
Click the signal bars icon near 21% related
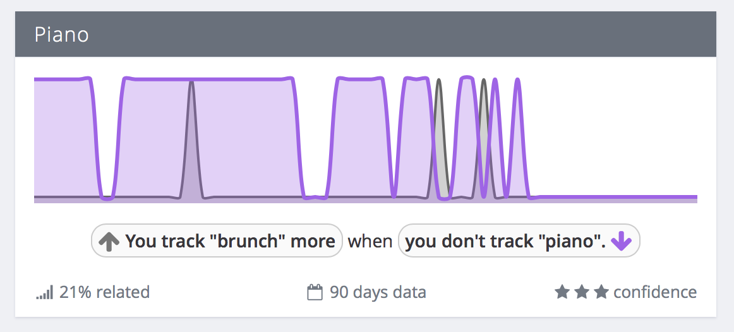(45, 293)
